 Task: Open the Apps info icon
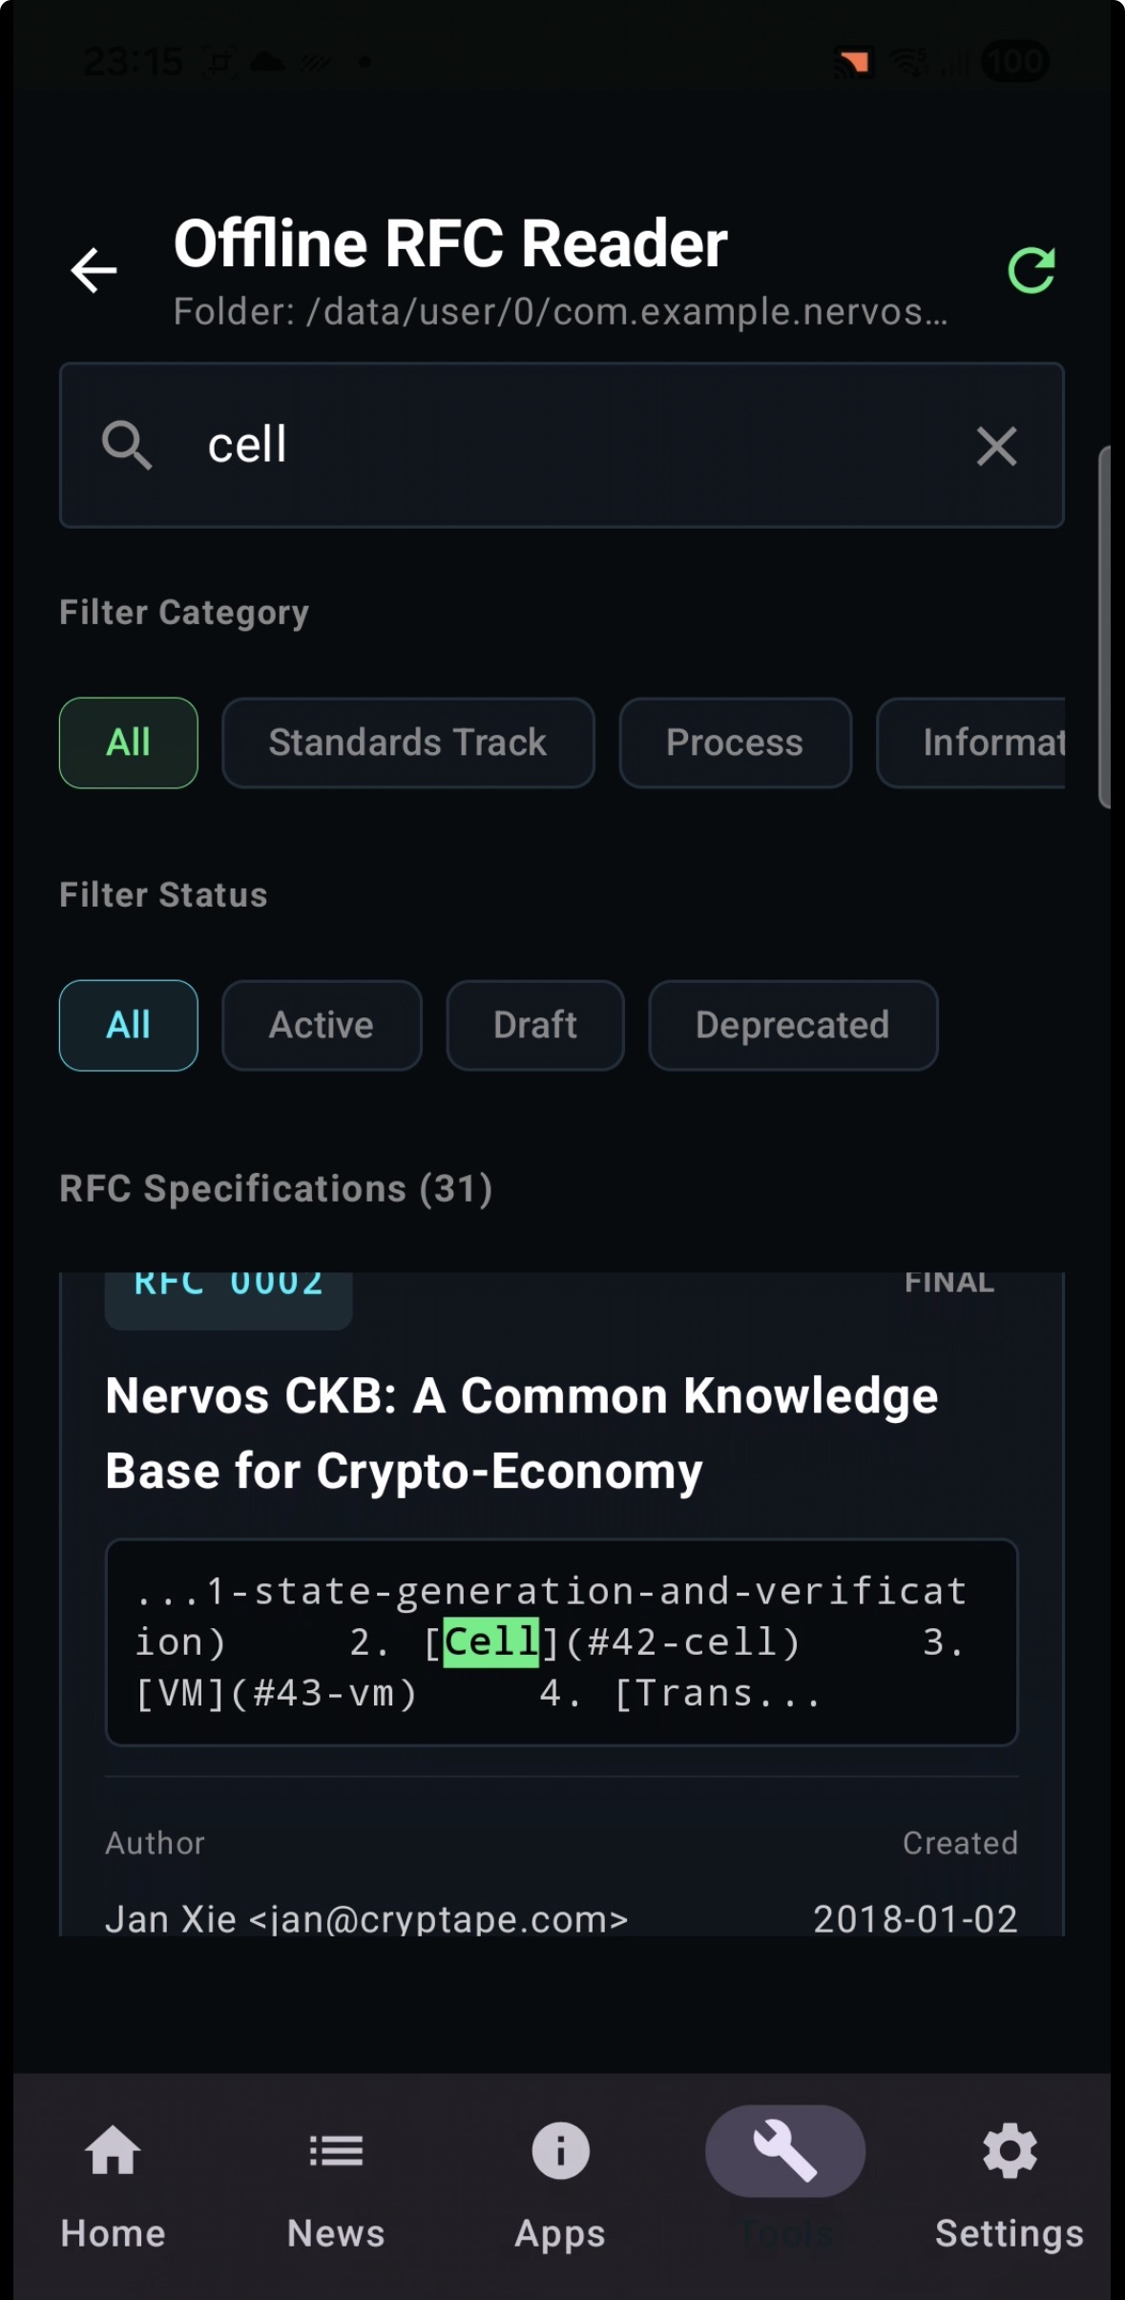coord(560,2151)
